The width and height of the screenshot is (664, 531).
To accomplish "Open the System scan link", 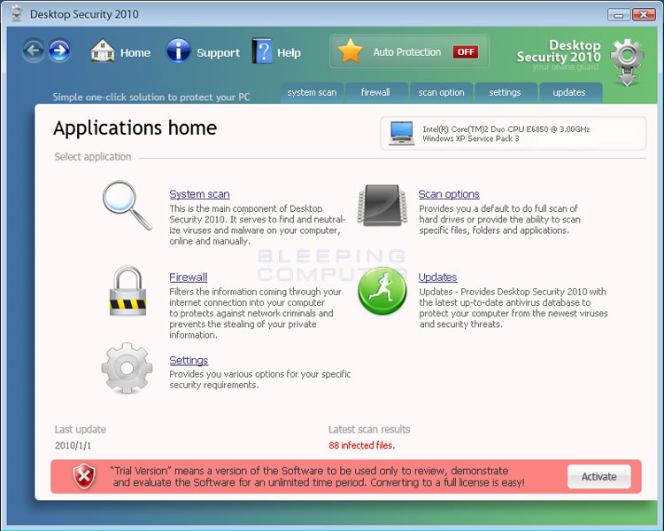I will click(x=199, y=194).
